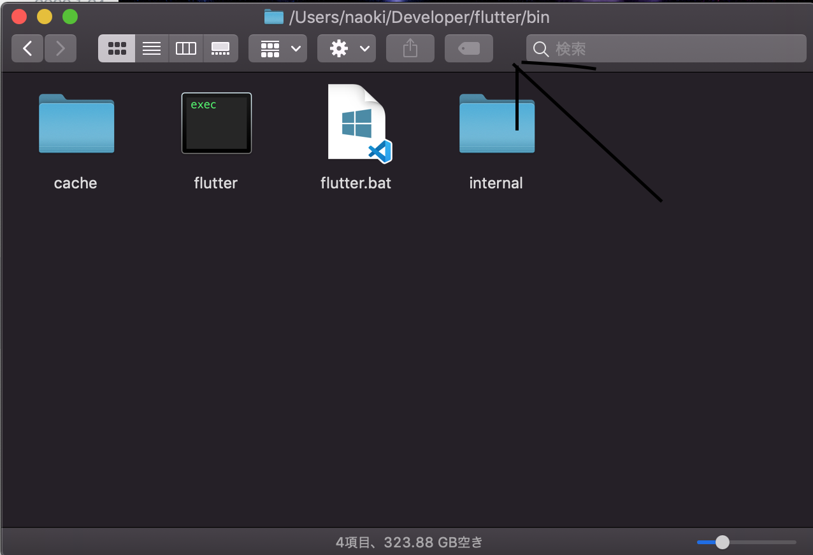Switch to column view
Viewport: 813px width, 555px height.
click(x=186, y=48)
